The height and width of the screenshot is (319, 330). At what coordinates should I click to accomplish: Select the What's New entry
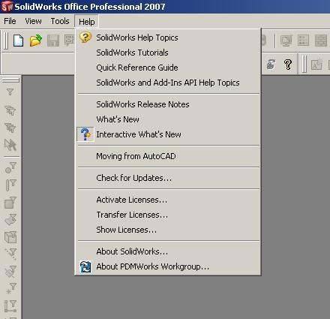[x=168, y=119]
